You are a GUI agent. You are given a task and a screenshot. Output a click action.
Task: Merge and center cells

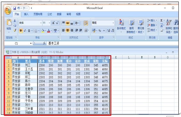tap(86, 30)
